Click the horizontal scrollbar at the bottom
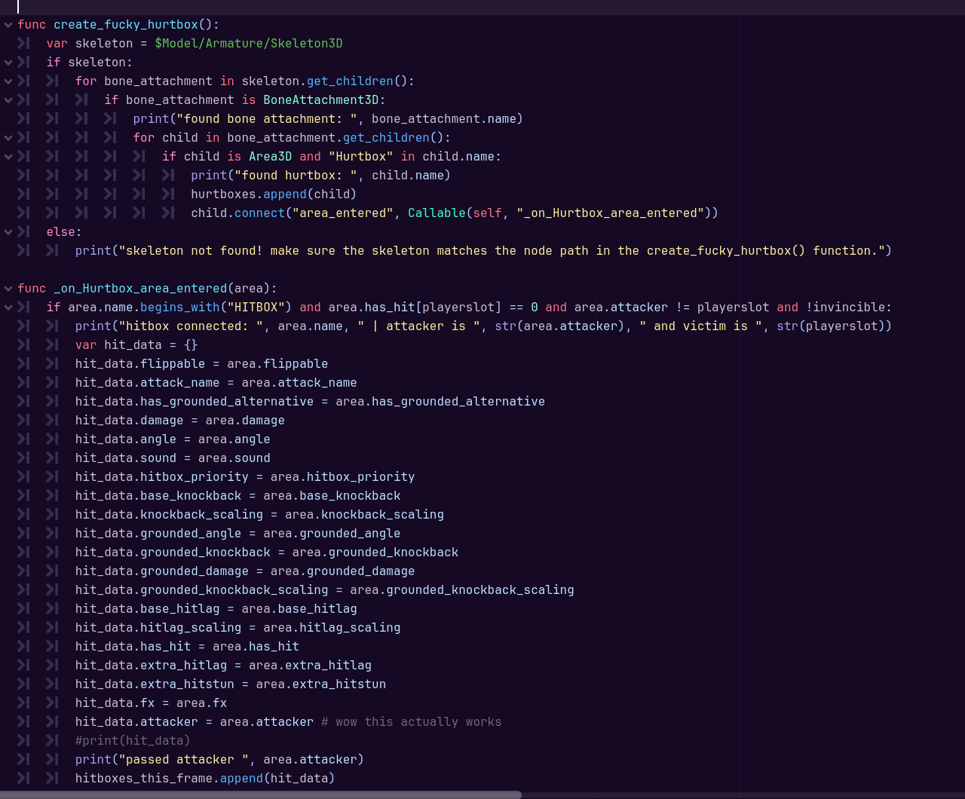This screenshot has height=799, width=965. coord(261,794)
